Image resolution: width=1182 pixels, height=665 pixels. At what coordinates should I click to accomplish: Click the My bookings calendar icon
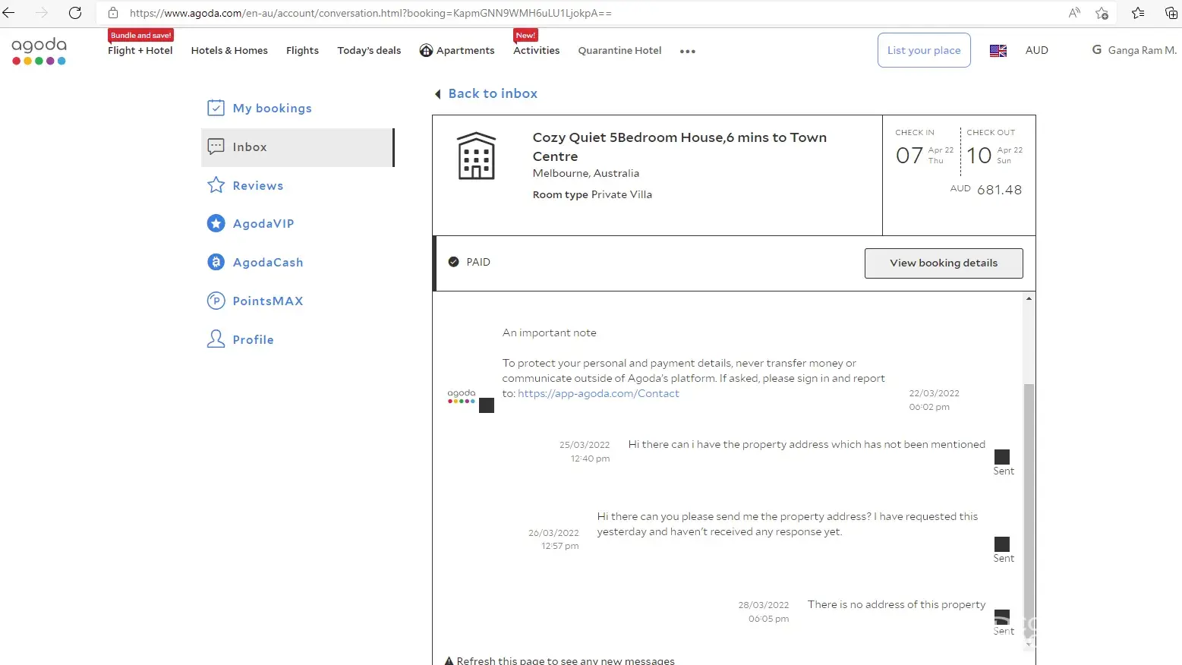[216, 108]
